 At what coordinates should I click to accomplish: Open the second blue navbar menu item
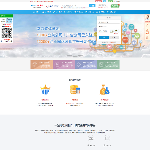coord(47,12)
